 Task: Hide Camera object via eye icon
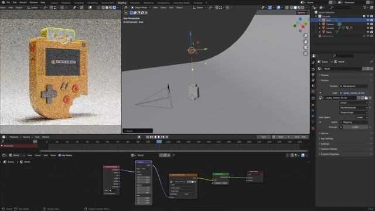[x=368, y=24]
